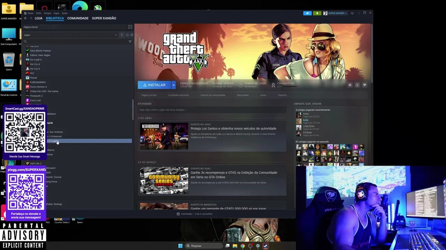The height and width of the screenshot is (250, 446).
Task: Open the Amigos menu
Action: (47, 13)
